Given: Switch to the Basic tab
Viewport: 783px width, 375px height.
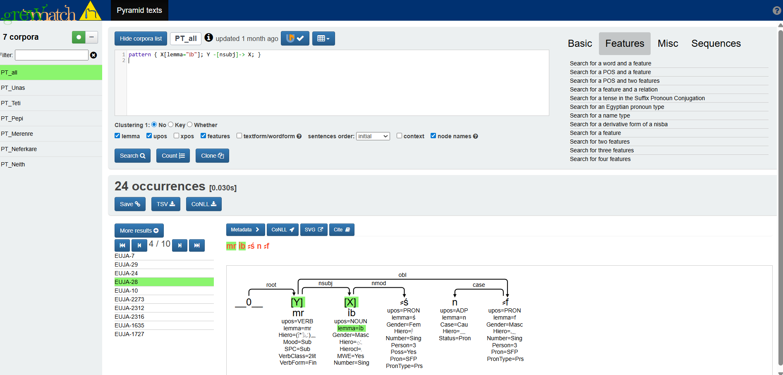Looking at the screenshot, I should click(x=579, y=43).
